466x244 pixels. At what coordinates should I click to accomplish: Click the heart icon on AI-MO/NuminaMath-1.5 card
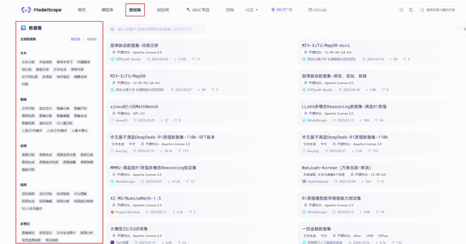190,212
